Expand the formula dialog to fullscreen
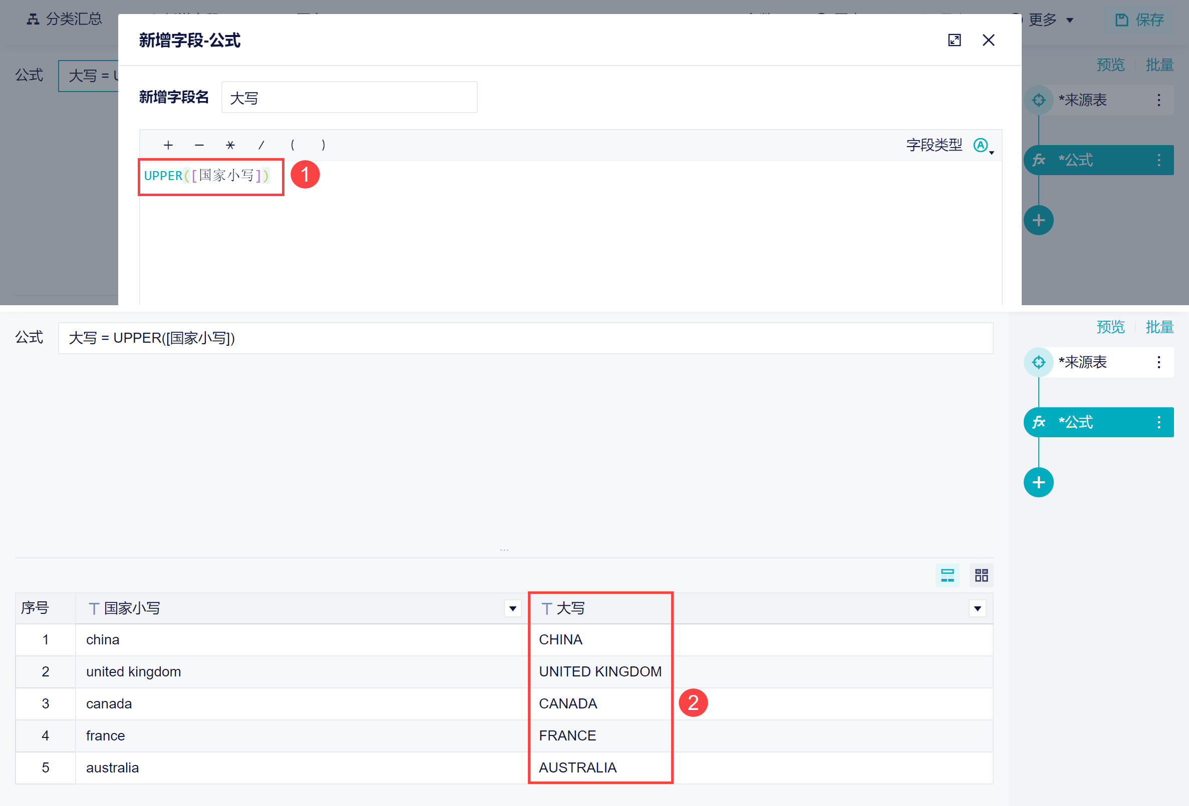Image resolution: width=1189 pixels, height=806 pixels. click(954, 40)
